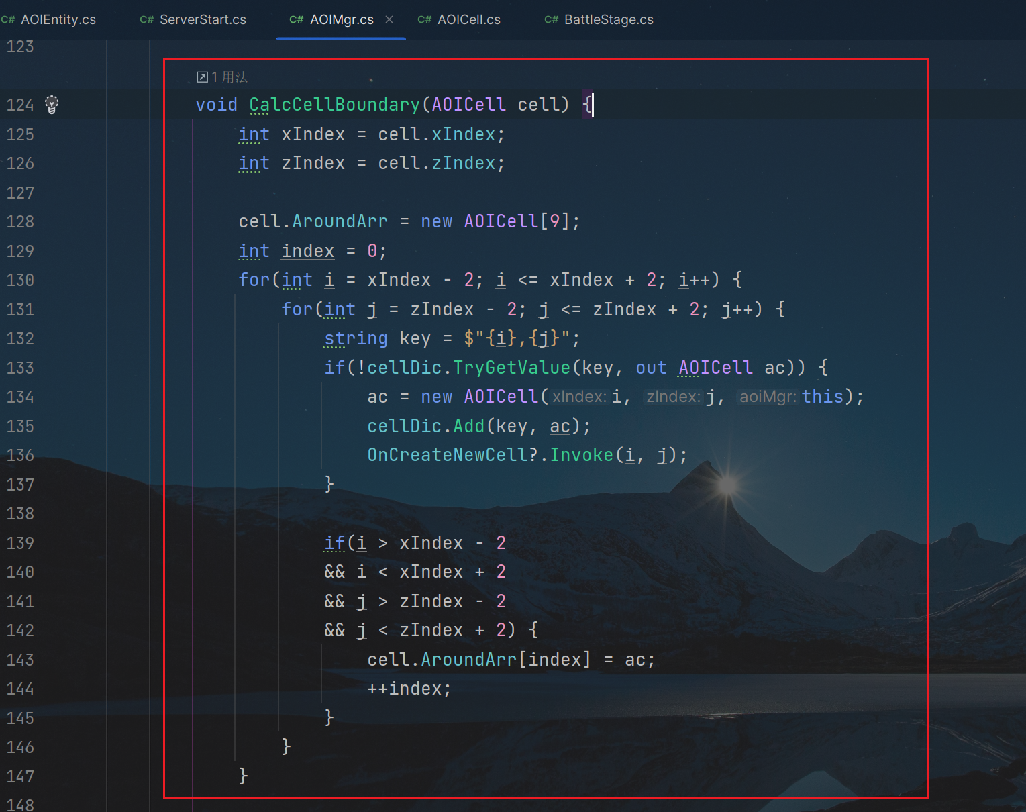Click the 'zIndex:' parameter inlay hint
The image size is (1026, 812).
coord(673,397)
